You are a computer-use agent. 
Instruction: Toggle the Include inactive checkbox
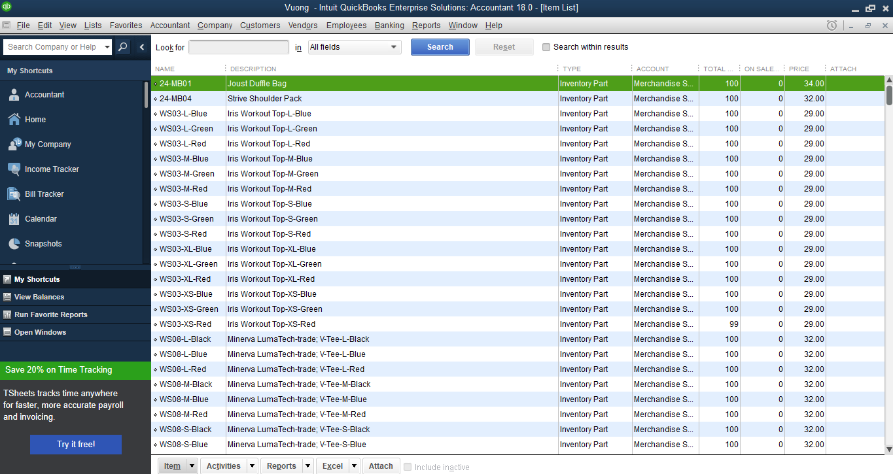click(408, 467)
